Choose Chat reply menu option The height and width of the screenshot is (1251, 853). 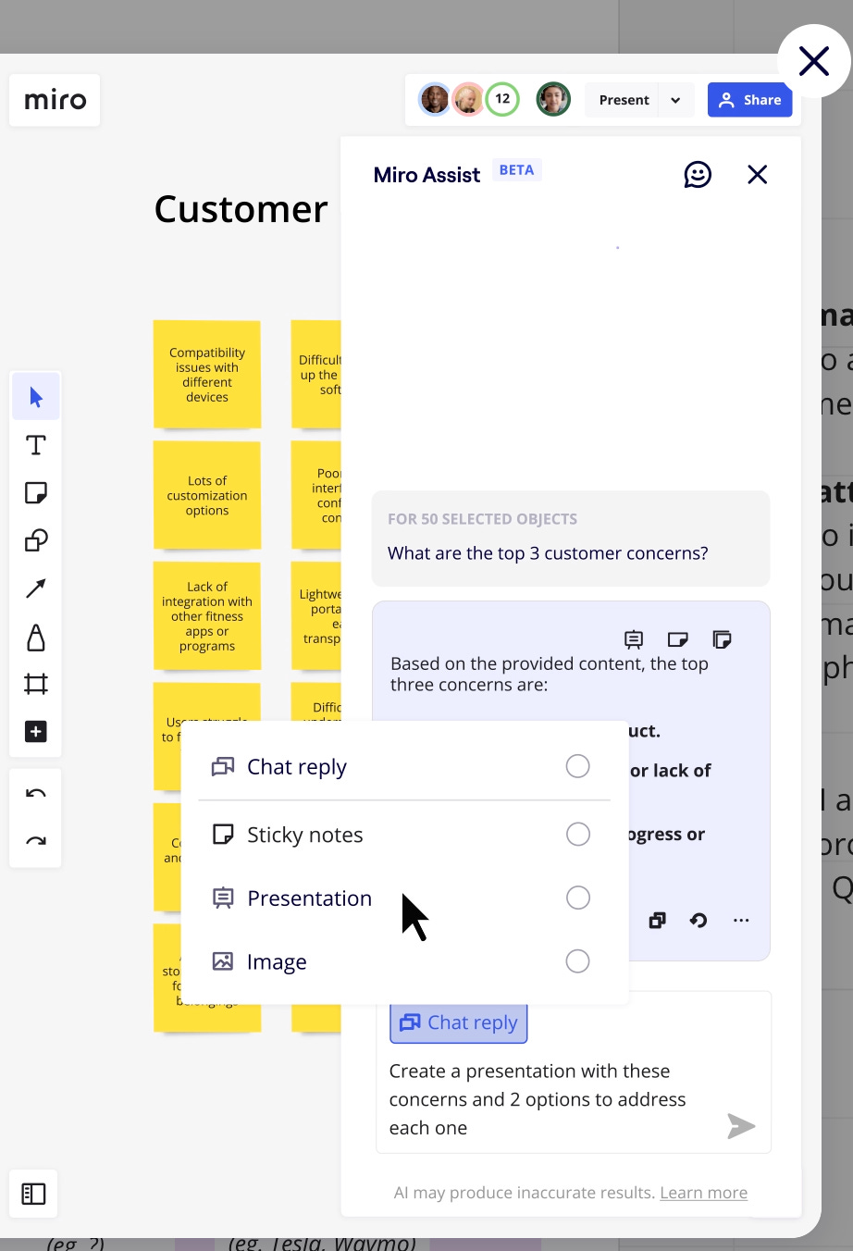click(404, 766)
